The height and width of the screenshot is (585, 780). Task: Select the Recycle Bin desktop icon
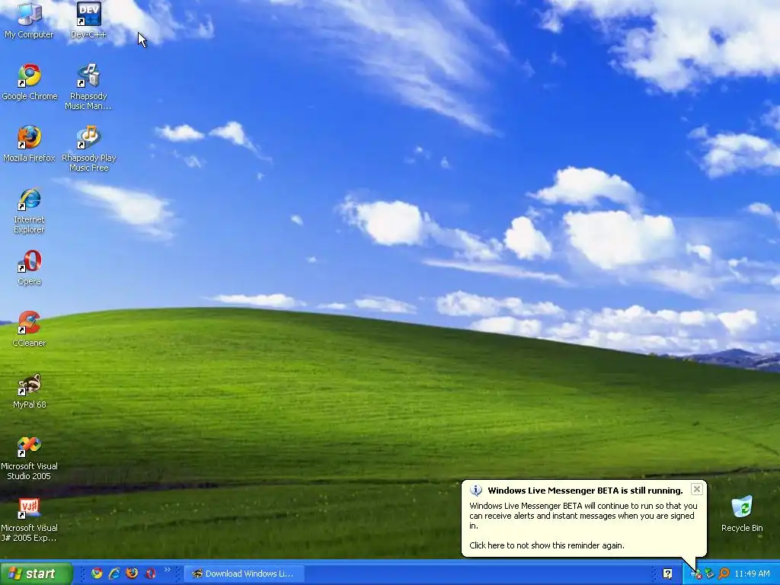pos(742,513)
